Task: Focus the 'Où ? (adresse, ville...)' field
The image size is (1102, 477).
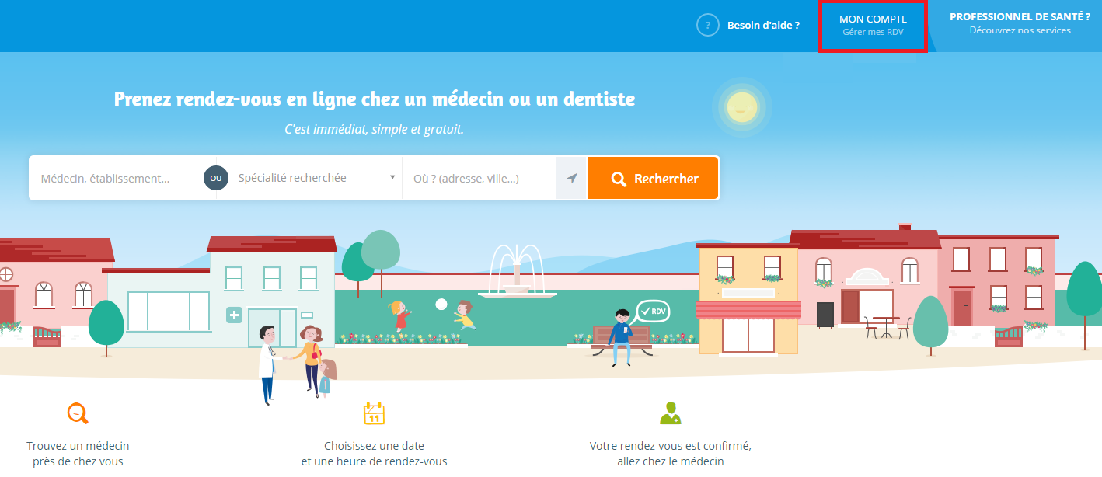Action: 480,178
